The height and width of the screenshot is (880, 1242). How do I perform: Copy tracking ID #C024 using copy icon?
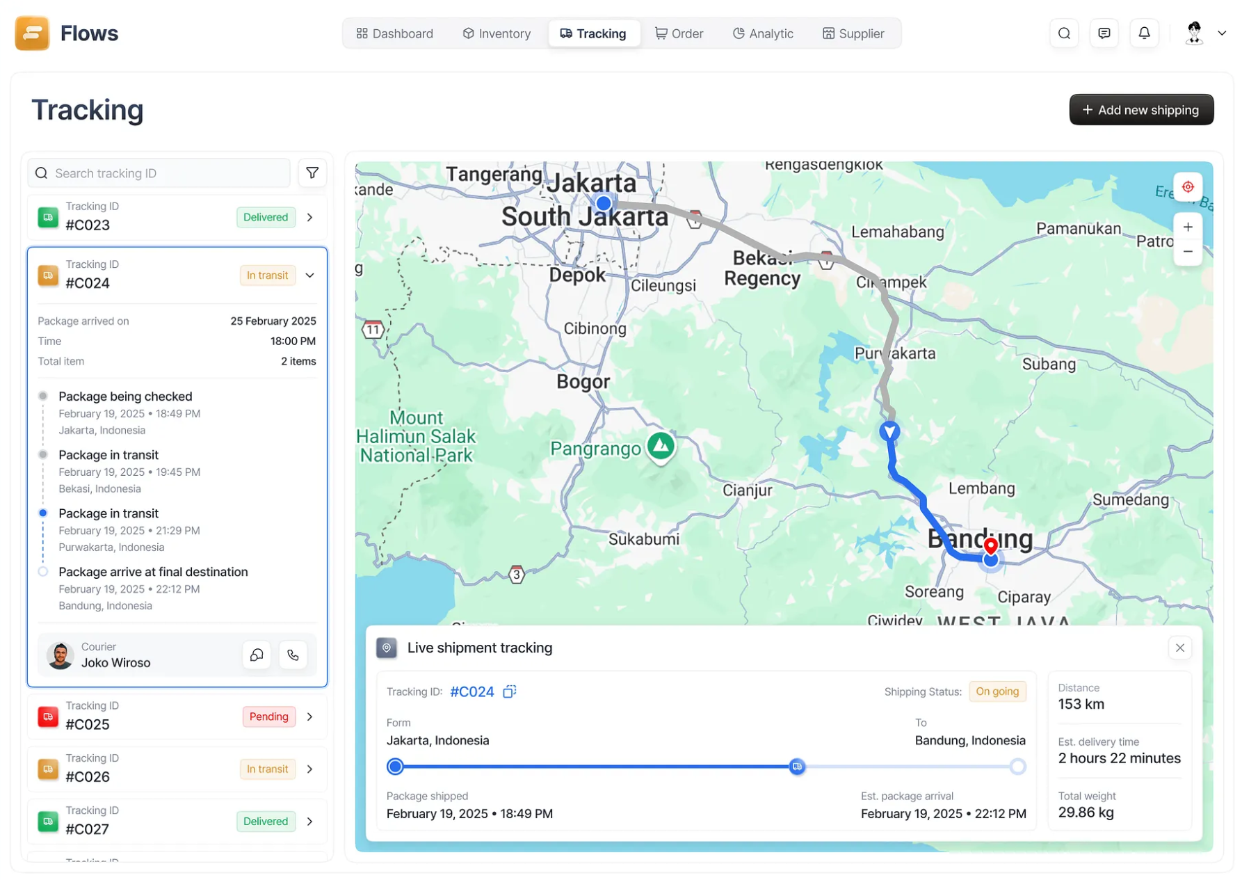[x=510, y=691]
